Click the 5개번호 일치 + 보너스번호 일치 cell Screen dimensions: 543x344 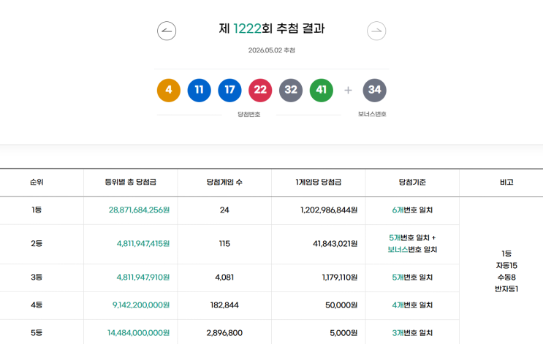(x=412, y=244)
